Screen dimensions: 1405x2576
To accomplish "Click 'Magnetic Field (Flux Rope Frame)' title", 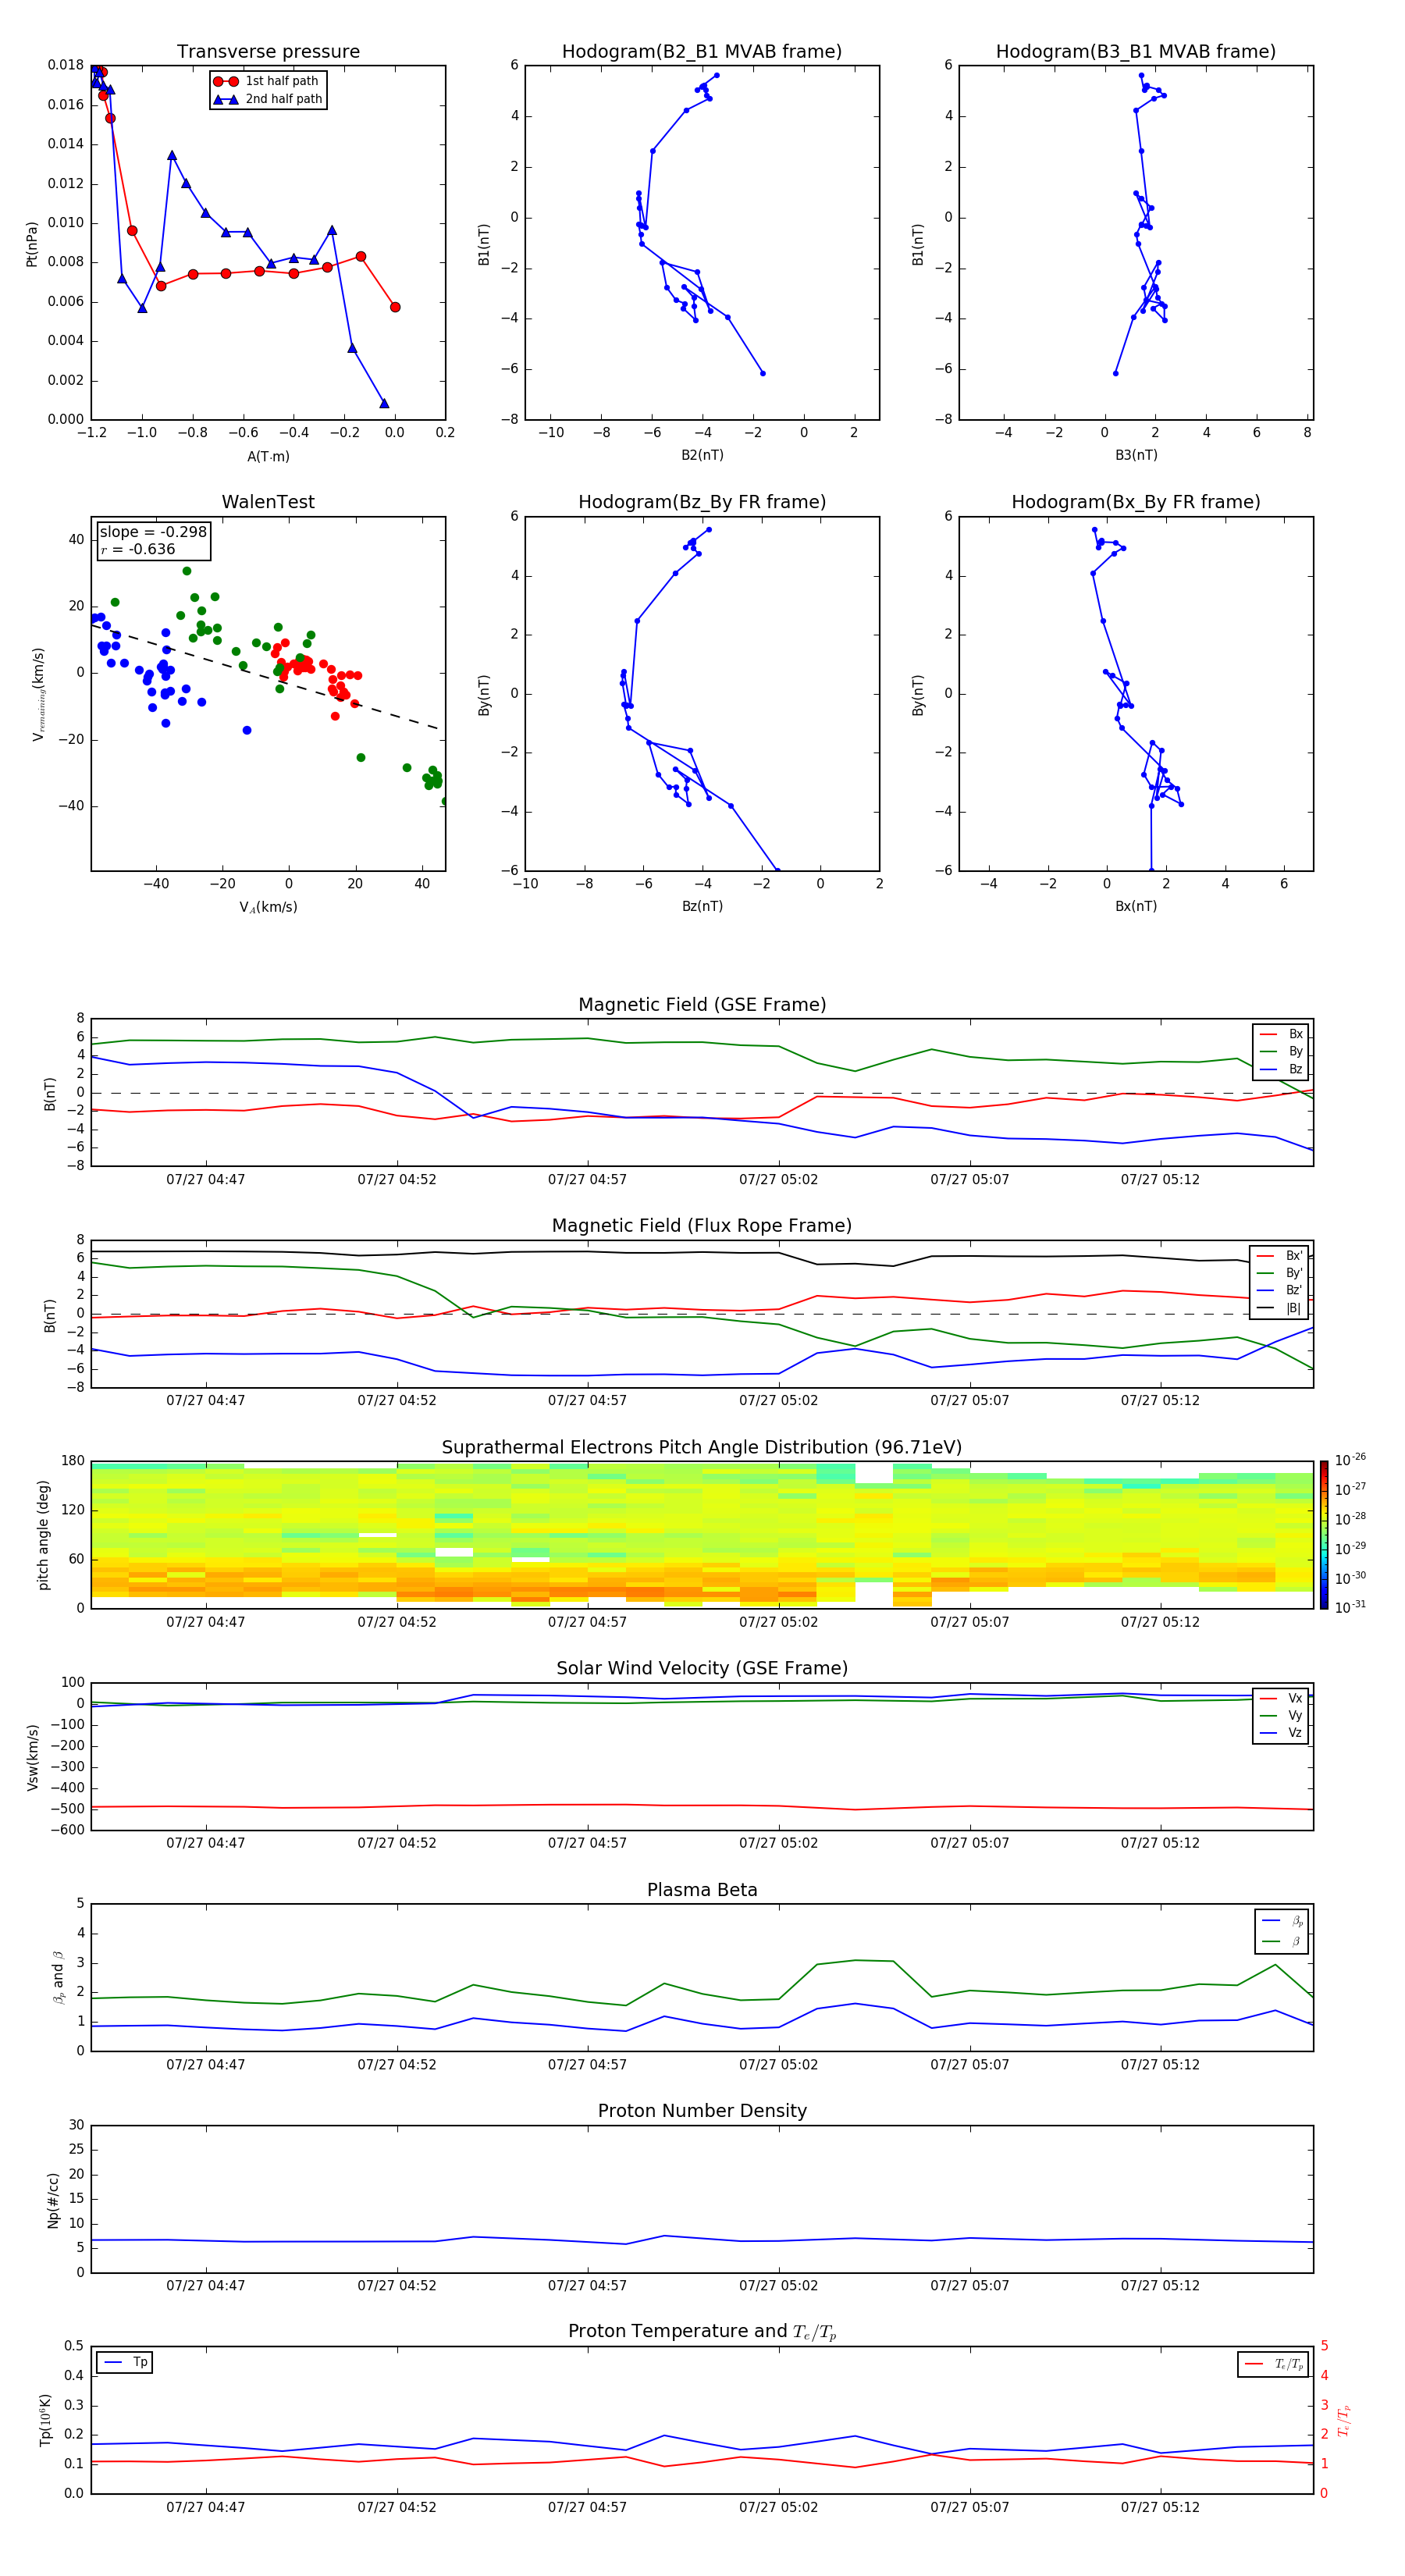I will click(x=702, y=1226).
